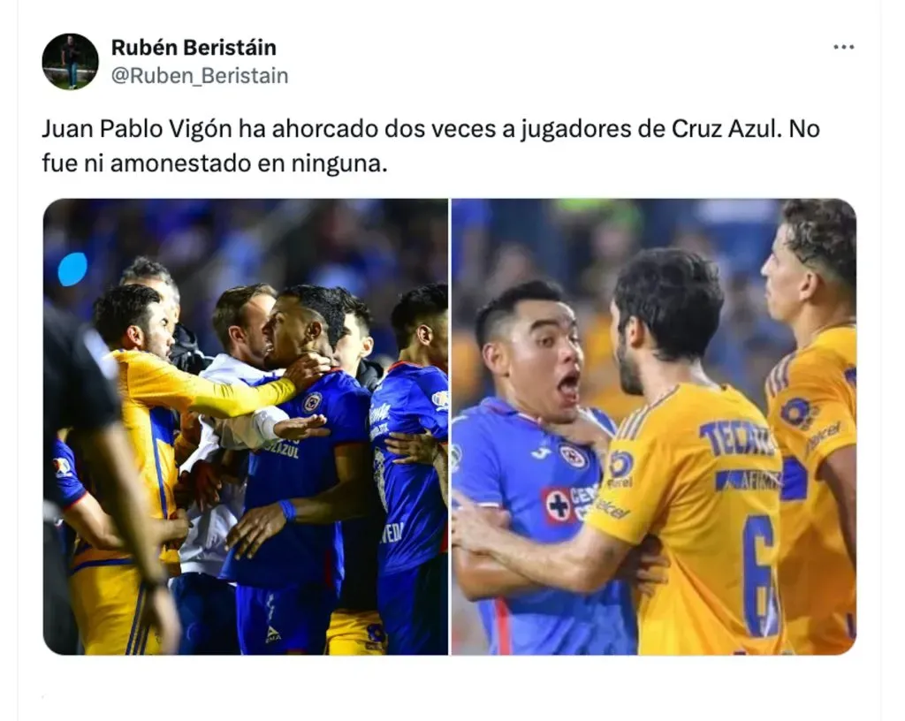Select the tweet text about Juan Pablo Vigón
Viewport: 905px width, 721px height.
[430, 146]
